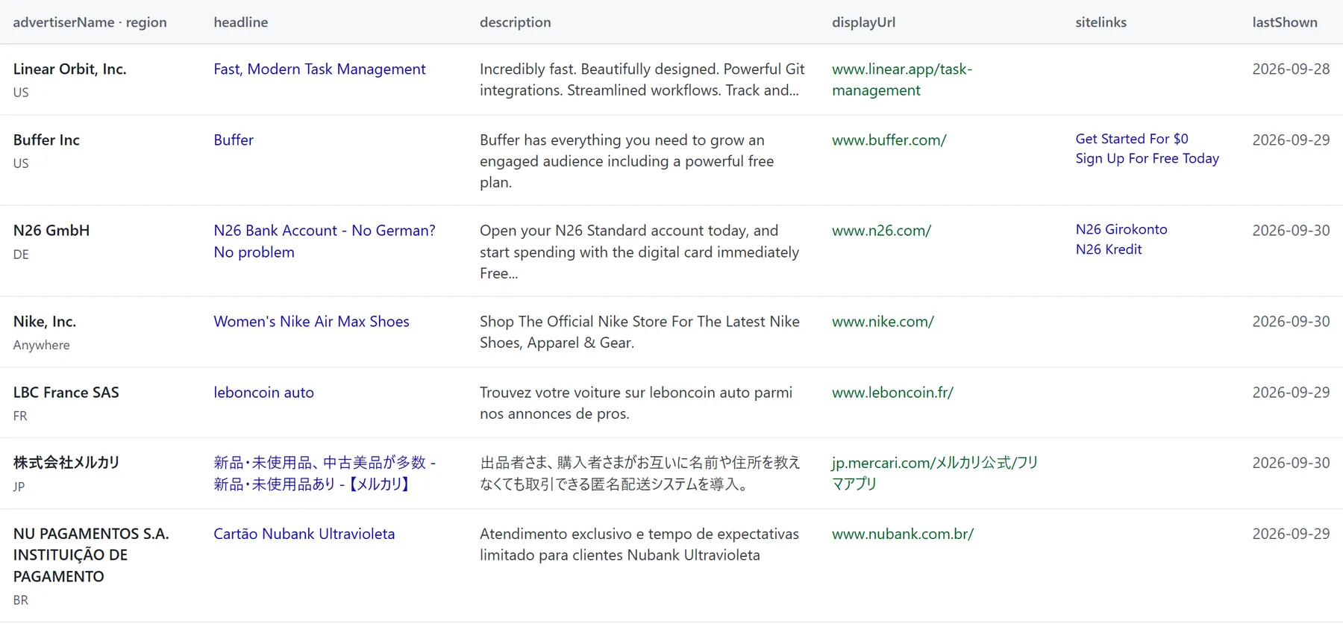The height and width of the screenshot is (624, 1343).
Task: Select advertiser '株式会社メルカリ'
Action: point(66,463)
